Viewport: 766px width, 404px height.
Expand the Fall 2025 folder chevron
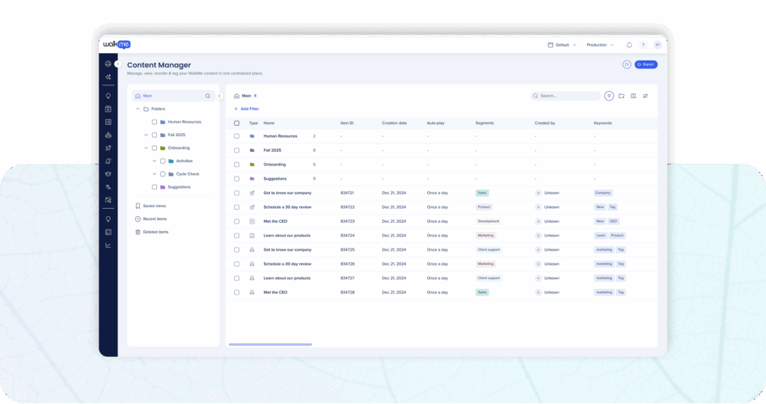pos(146,135)
